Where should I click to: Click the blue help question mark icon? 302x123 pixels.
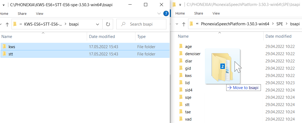tap(166, 13)
